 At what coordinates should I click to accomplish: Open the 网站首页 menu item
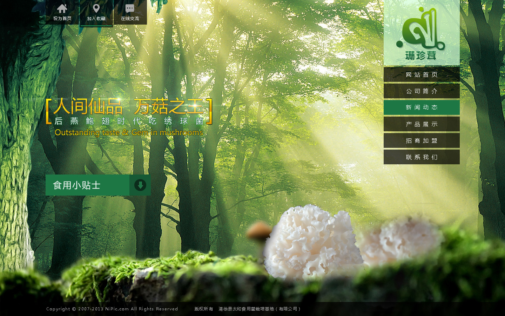[x=422, y=74]
